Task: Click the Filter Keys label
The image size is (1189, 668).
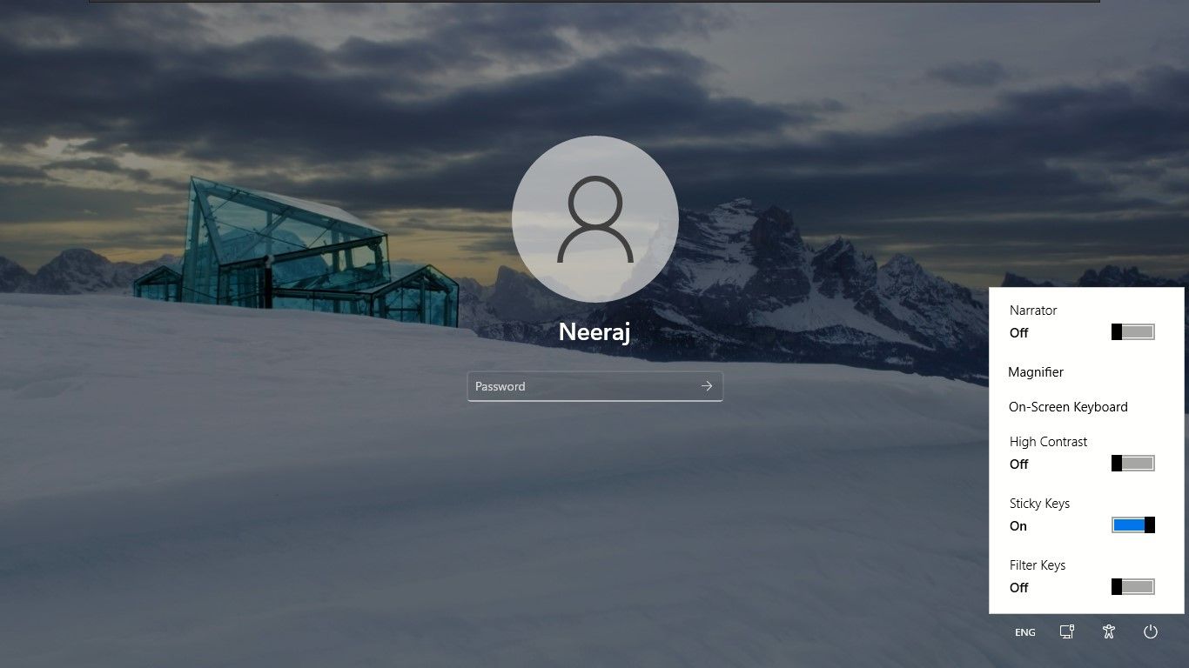Action: click(x=1038, y=565)
